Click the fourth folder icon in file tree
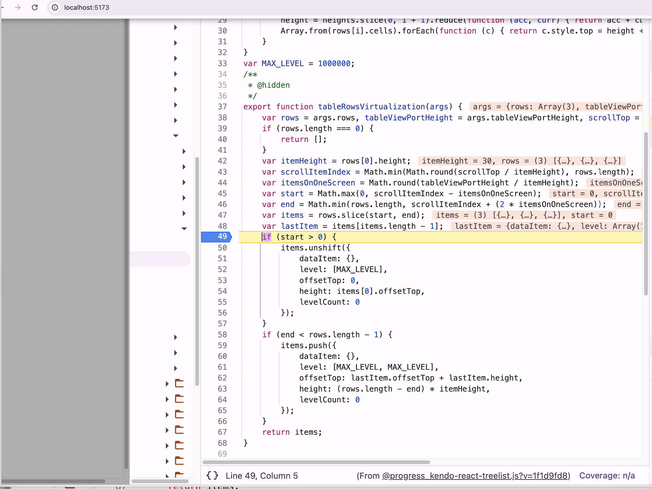 click(179, 430)
